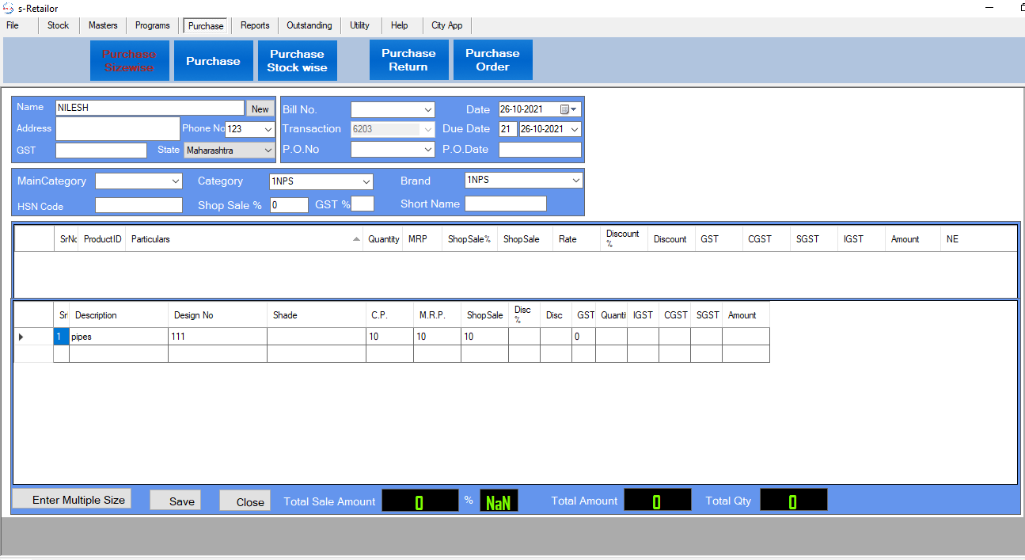
Task: Open the Date calendar picker icon
Action: pos(565,109)
